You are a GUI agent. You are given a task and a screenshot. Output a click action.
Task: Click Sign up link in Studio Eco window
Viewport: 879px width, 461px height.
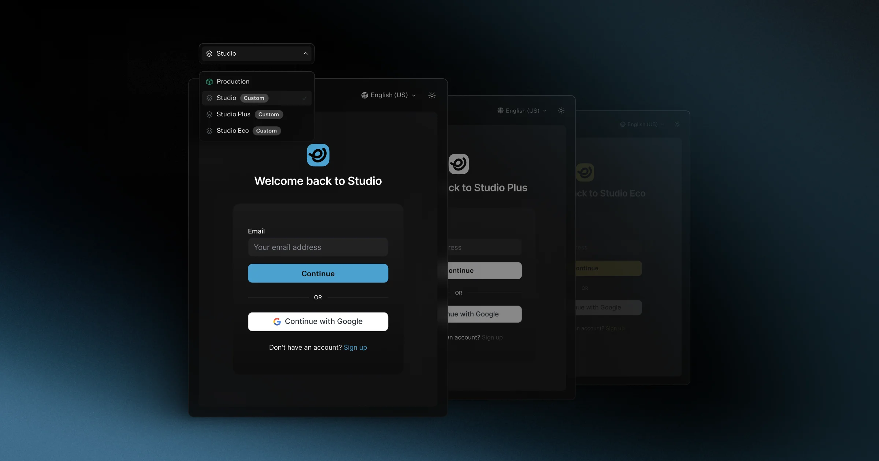point(615,329)
